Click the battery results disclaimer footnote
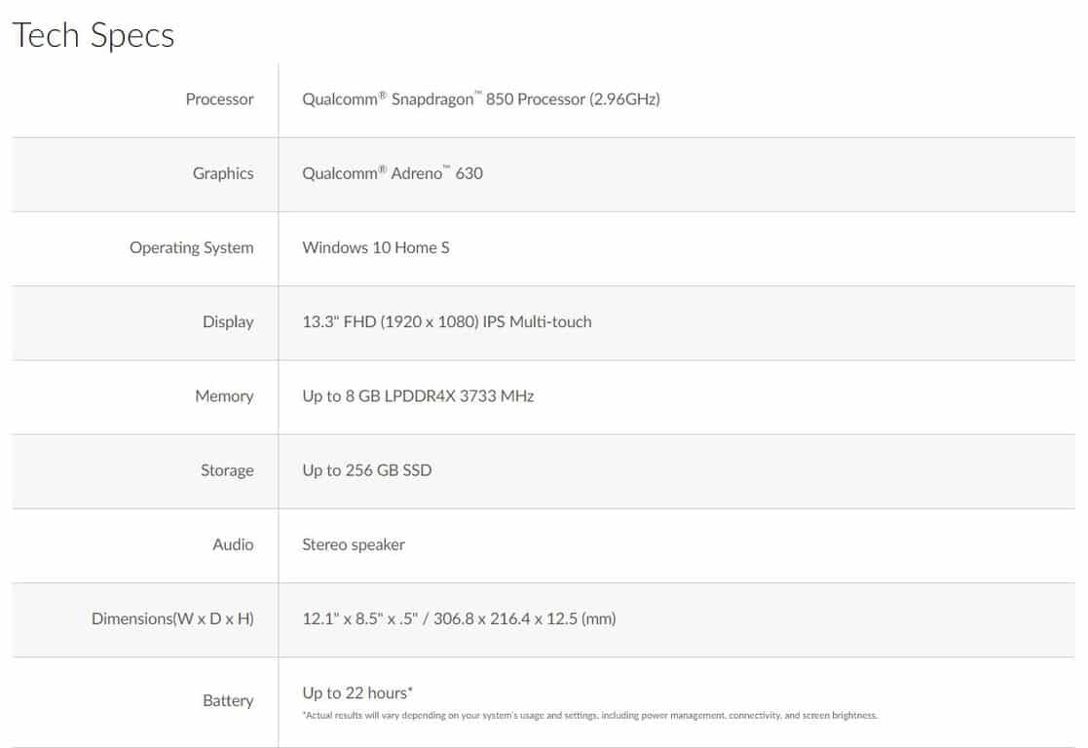1088x748 pixels. [x=590, y=716]
